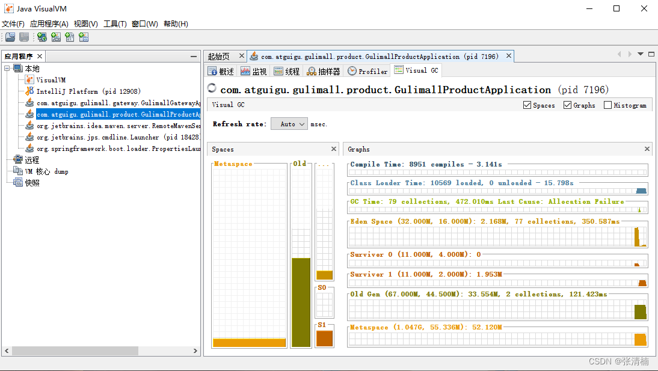Image resolution: width=658 pixels, height=371 pixels.
Task: Click the Java cup icon beside jps Launcher
Action: click(x=29, y=137)
